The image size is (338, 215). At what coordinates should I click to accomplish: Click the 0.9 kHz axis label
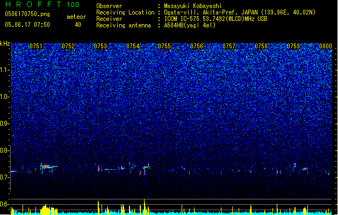[x=5, y=124]
